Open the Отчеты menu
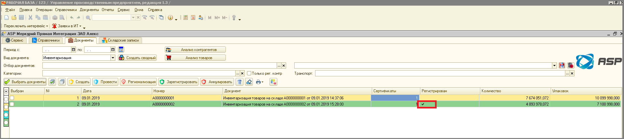Viewport: 624px width, 139px height. (108, 10)
